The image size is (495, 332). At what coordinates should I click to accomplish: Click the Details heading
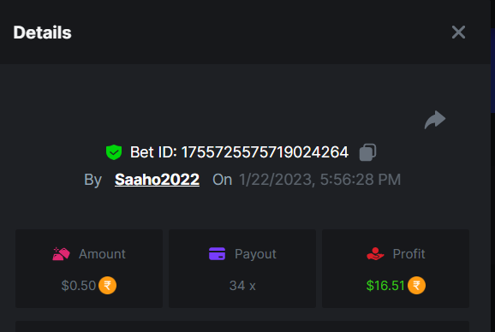coord(42,33)
